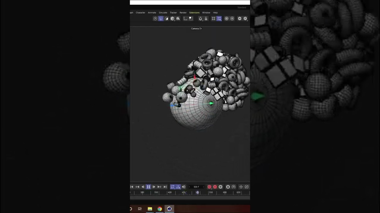Image resolution: width=380 pixels, height=213 pixels.
Task: Open Google Chrome from the taskbar
Action: click(x=160, y=209)
